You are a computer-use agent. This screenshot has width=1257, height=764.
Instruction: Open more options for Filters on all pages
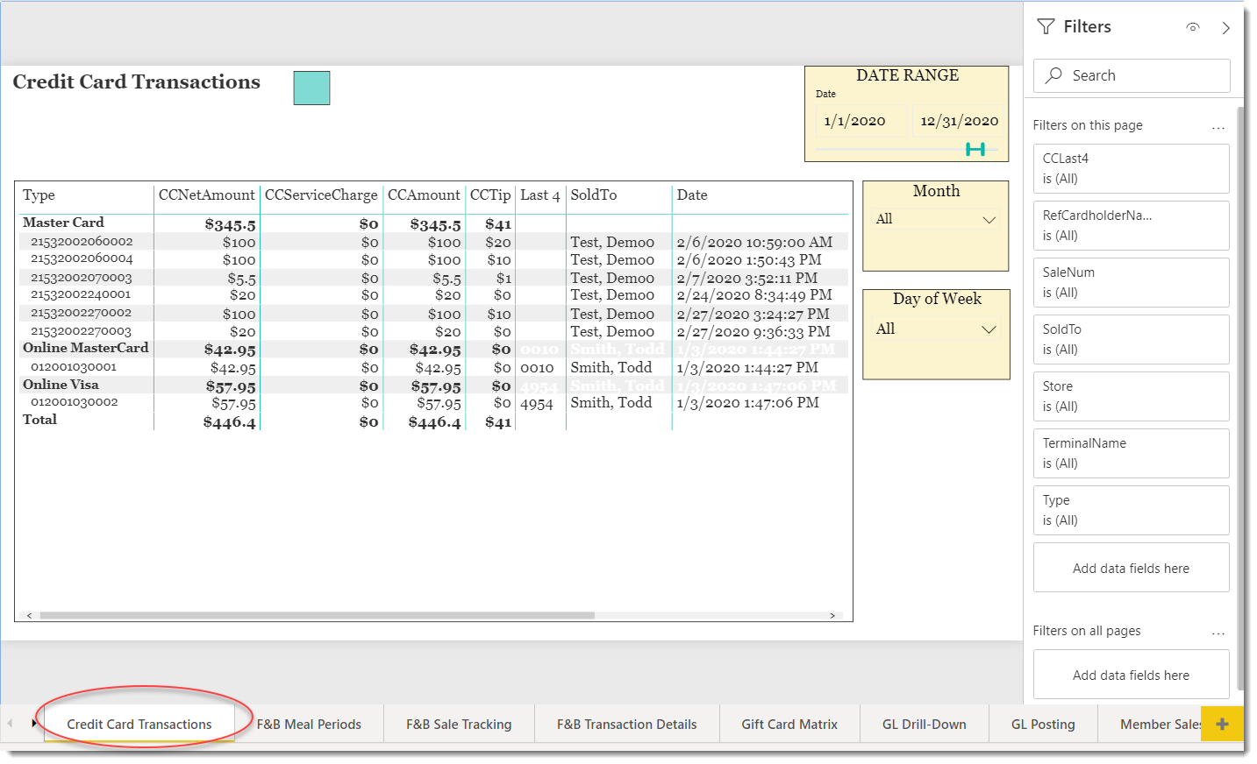[1218, 633]
